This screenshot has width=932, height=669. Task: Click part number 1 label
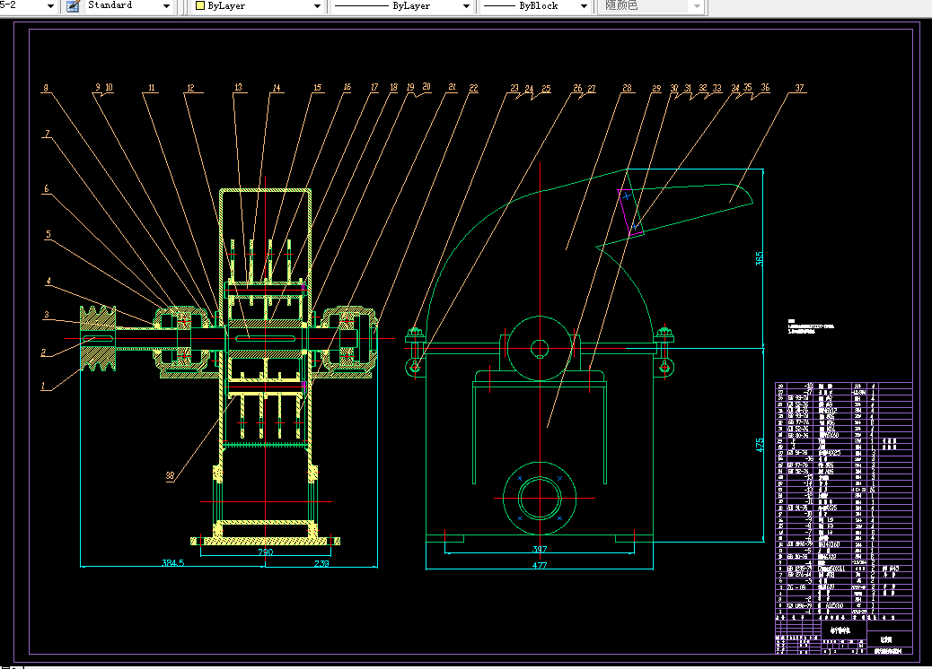pos(43,386)
